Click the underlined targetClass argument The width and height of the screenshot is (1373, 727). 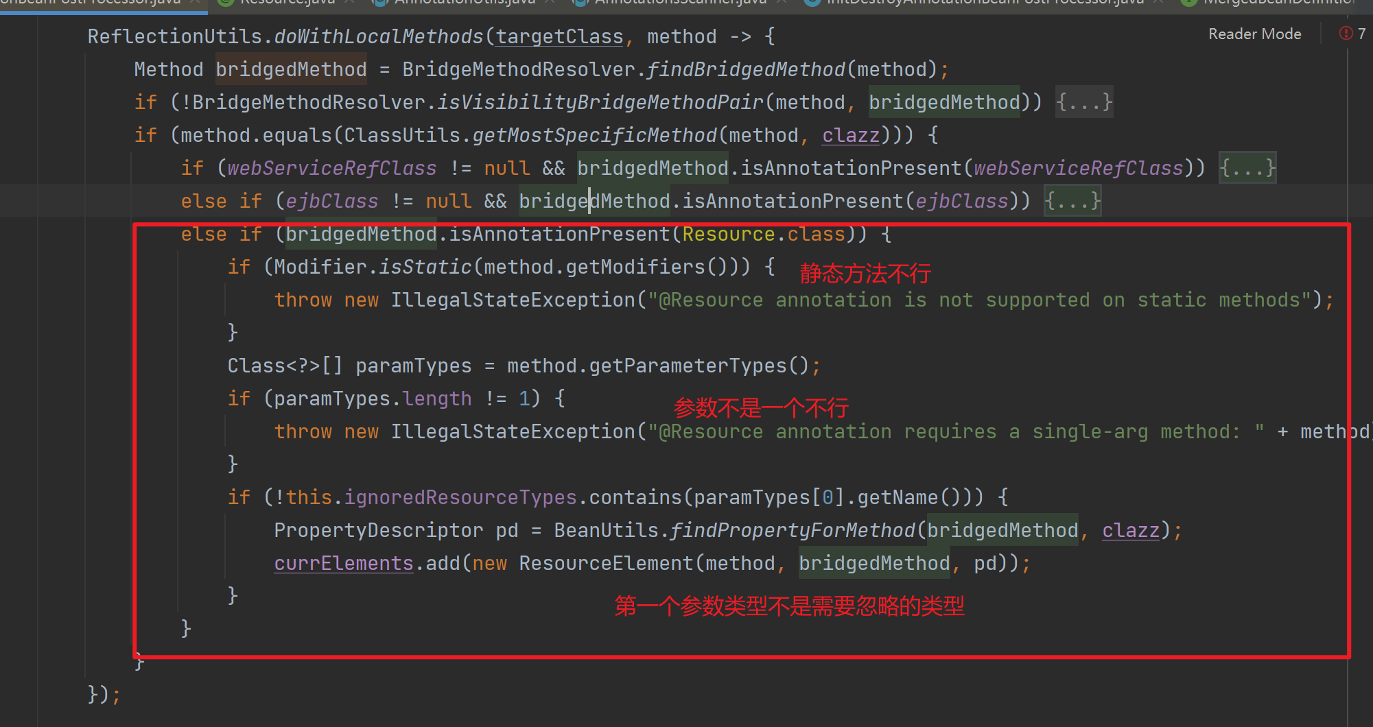pos(560,36)
